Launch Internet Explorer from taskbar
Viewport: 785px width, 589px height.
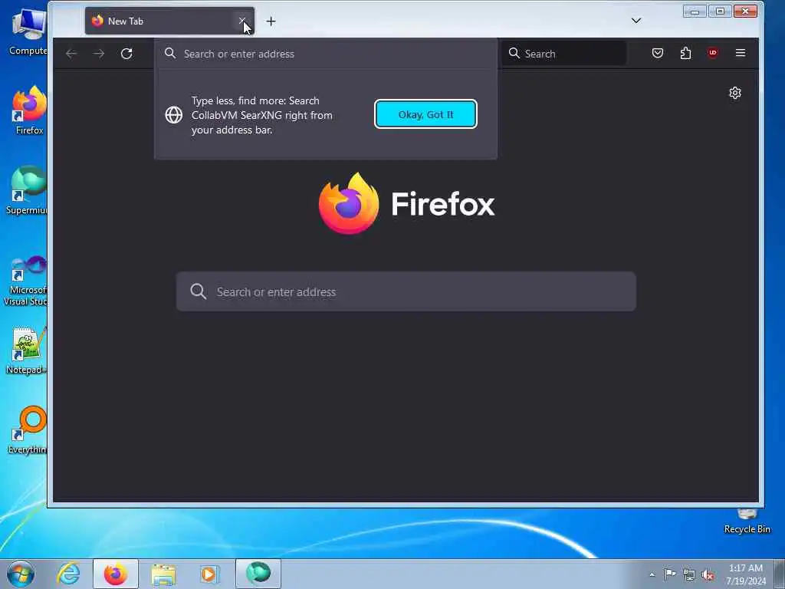[x=68, y=574]
